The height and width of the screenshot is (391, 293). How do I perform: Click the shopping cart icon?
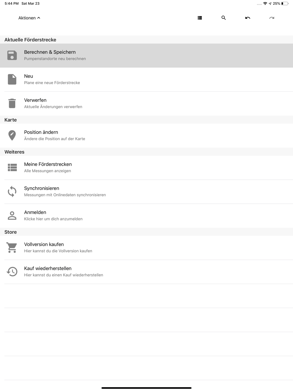tap(12, 248)
